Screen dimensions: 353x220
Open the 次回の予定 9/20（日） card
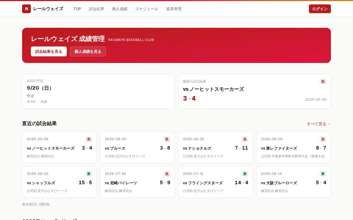click(98, 91)
